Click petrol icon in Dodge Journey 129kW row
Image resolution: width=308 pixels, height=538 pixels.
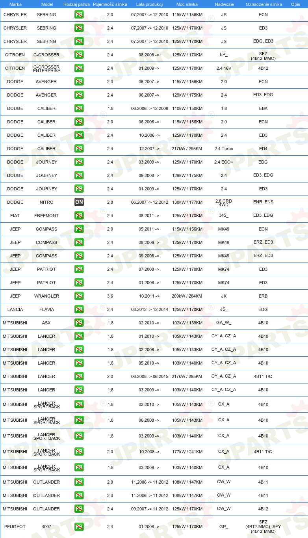(x=79, y=175)
